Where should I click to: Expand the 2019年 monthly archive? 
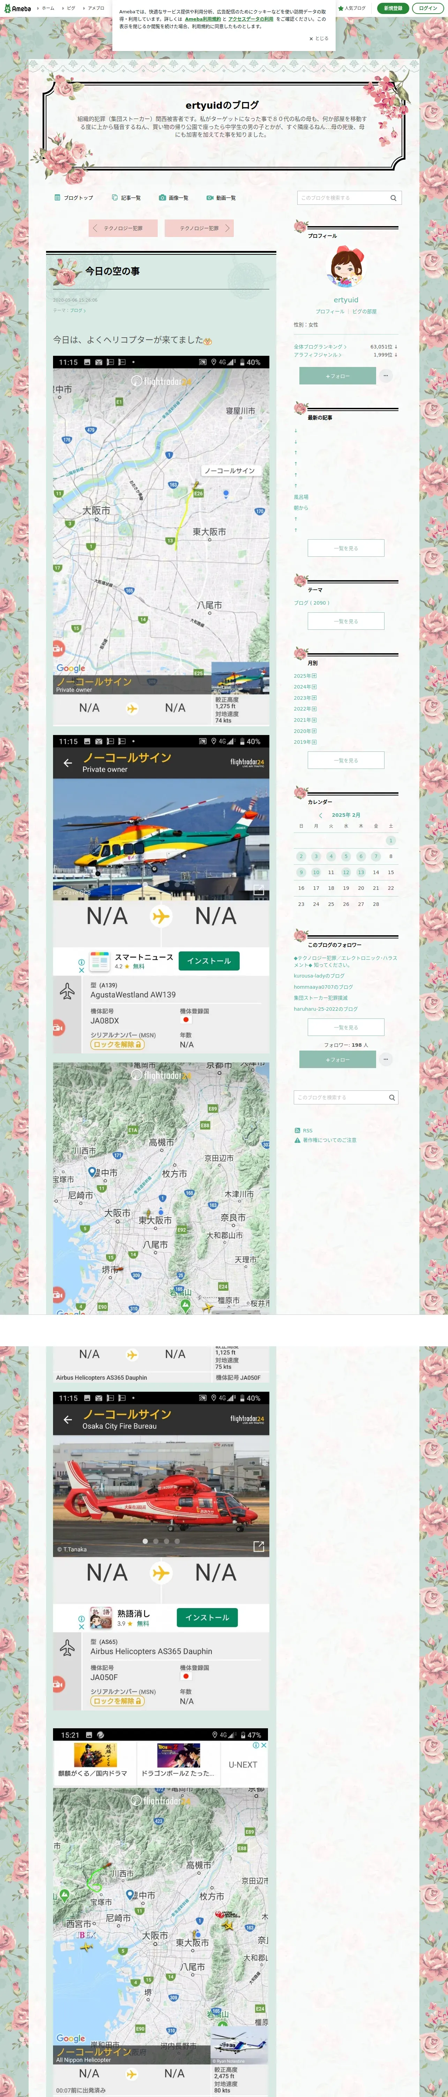click(305, 742)
